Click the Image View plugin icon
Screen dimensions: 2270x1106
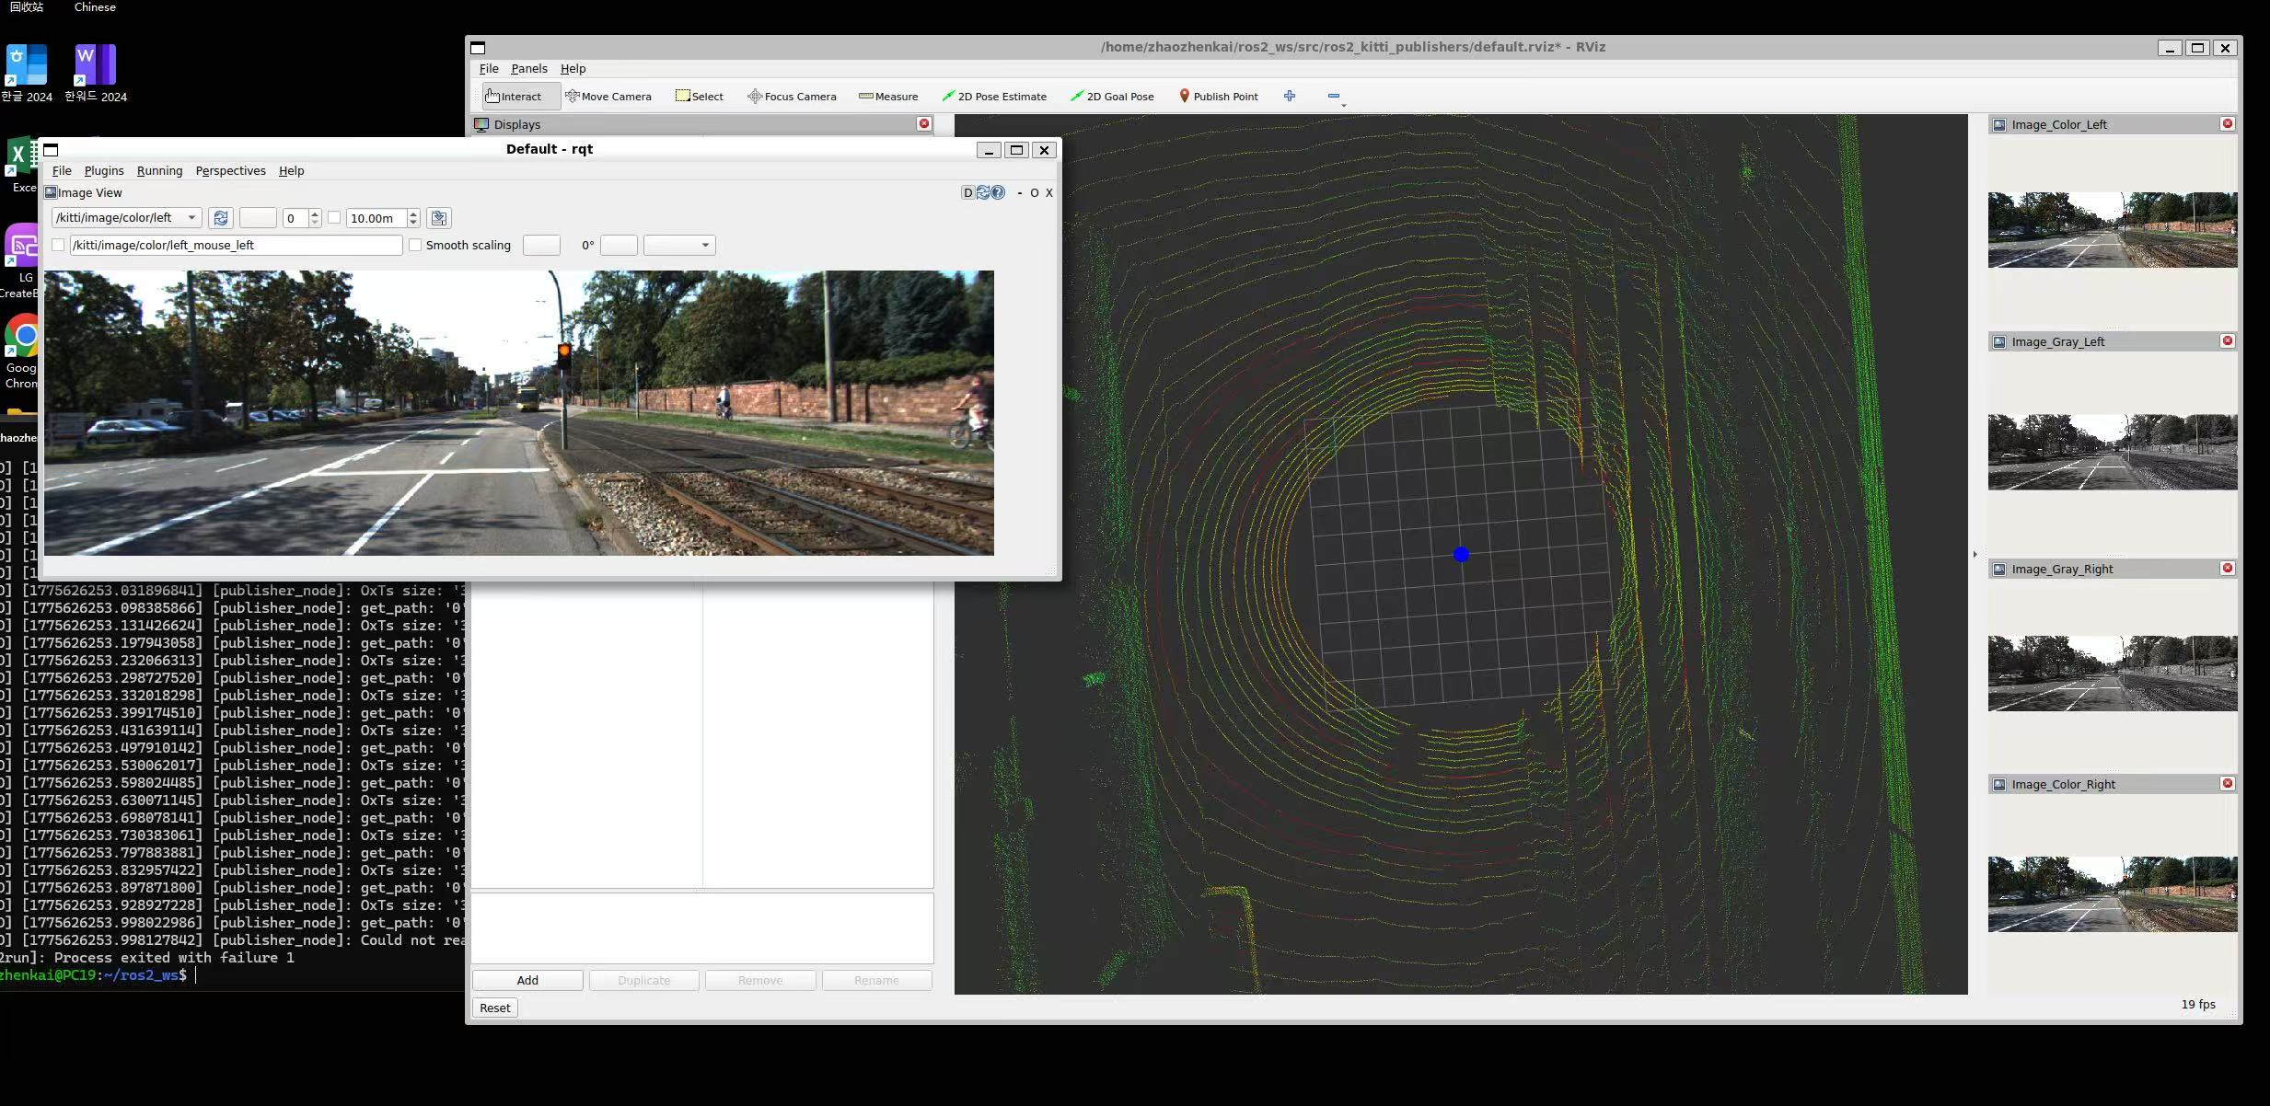[x=51, y=192]
